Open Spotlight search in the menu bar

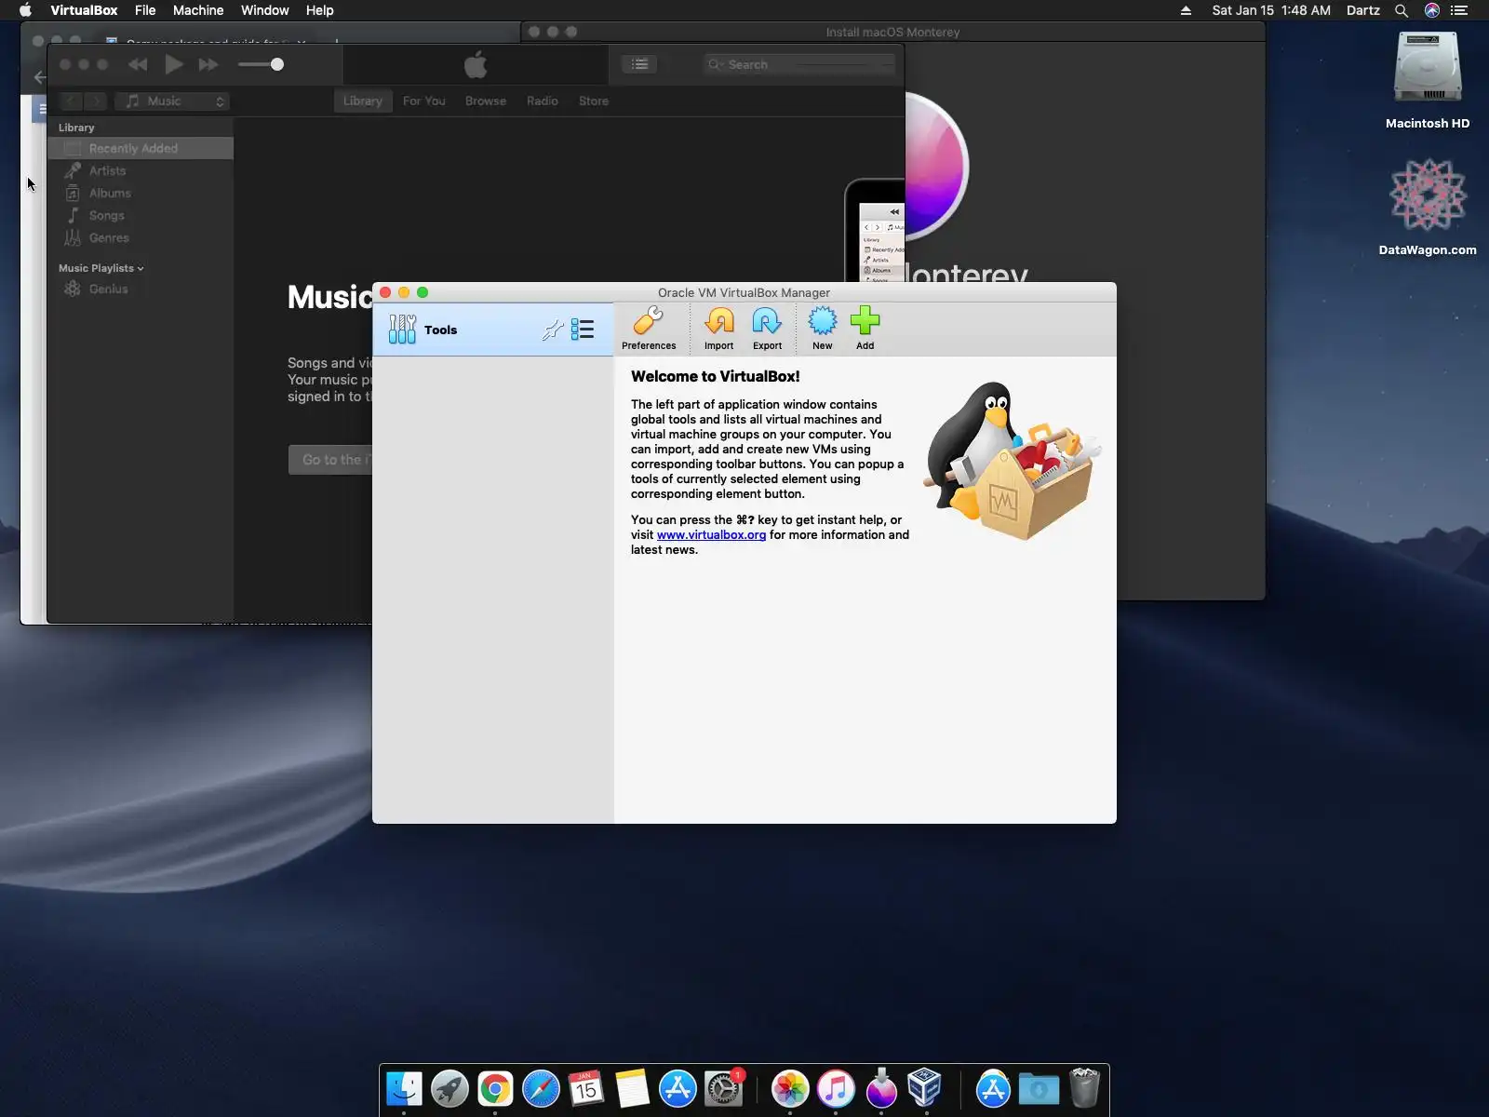(1401, 10)
